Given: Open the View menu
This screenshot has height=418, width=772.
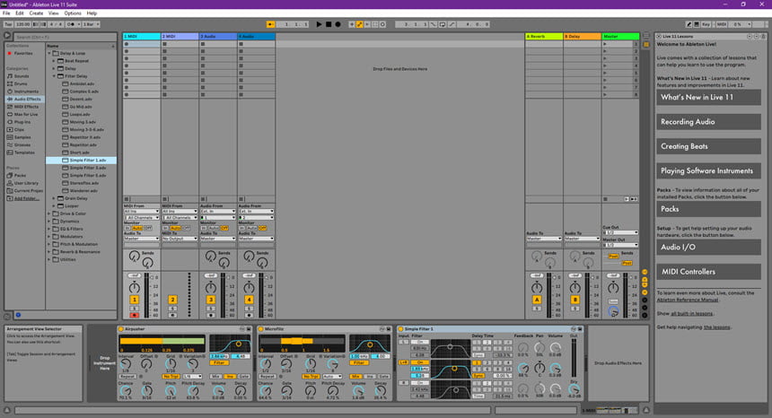Looking at the screenshot, I should (x=53, y=13).
